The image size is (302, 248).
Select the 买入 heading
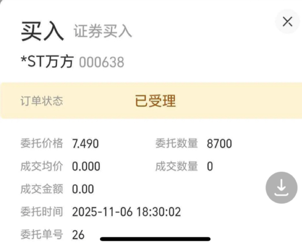(x=42, y=31)
